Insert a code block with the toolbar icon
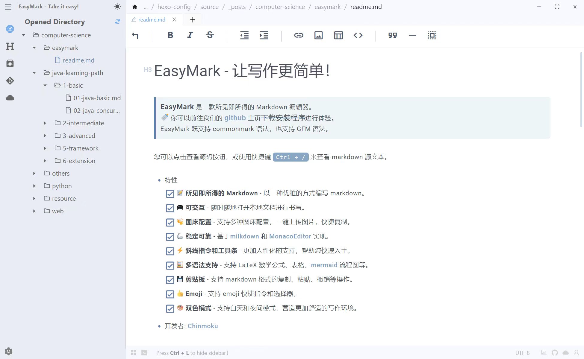 click(x=358, y=35)
